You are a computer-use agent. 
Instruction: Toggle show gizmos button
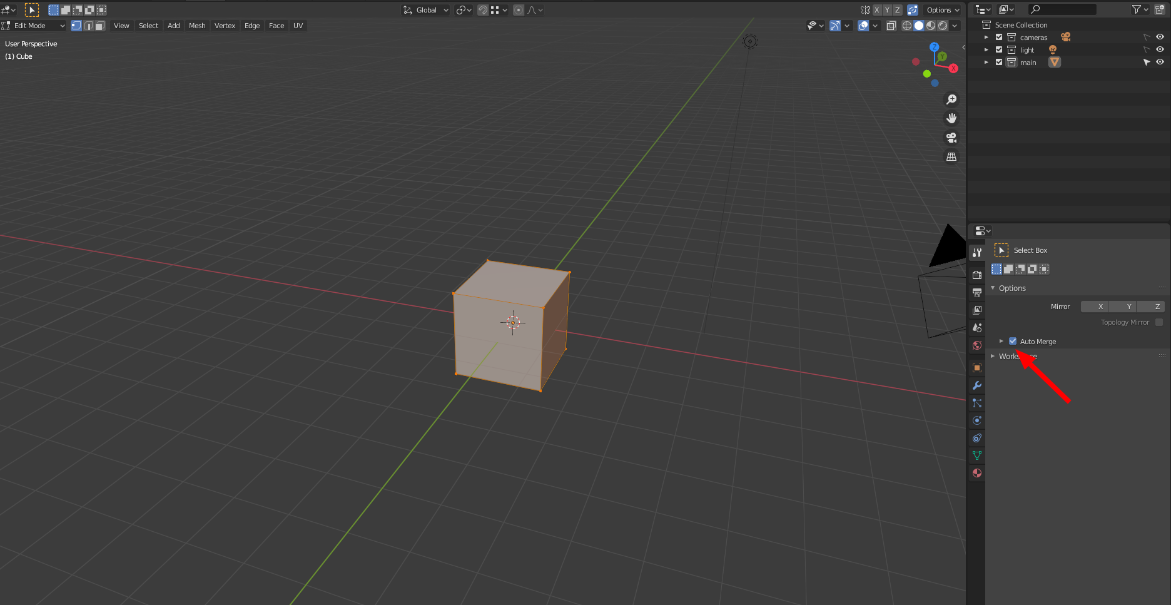835,26
